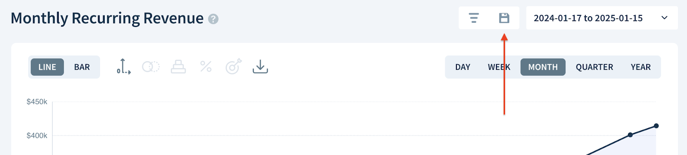Viewport: 687px width, 155px height.
Task: Open the filter icon
Action: click(474, 18)
